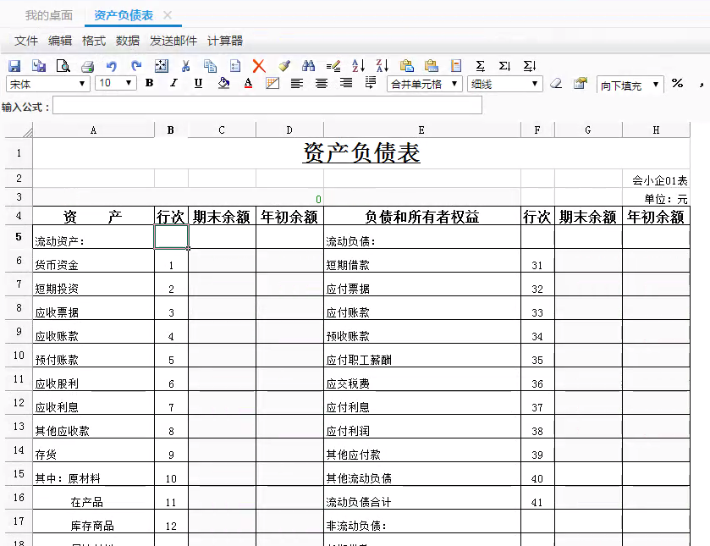Sort descending Z to A
Image resolution: width=710 pixels, height=546 pixels.
click(x=383, y=66)
